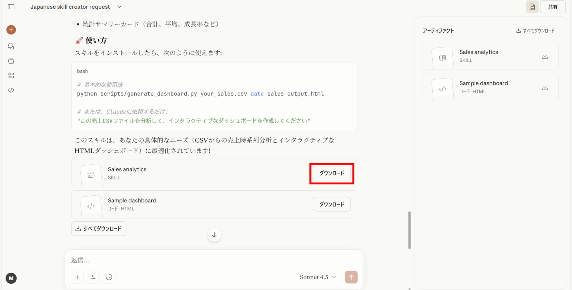Image resolution: width=572 pixels, height=290 pixels.
Task: Click すべてダウンロード in the artifacts panel header
Action: coord(535,31)
